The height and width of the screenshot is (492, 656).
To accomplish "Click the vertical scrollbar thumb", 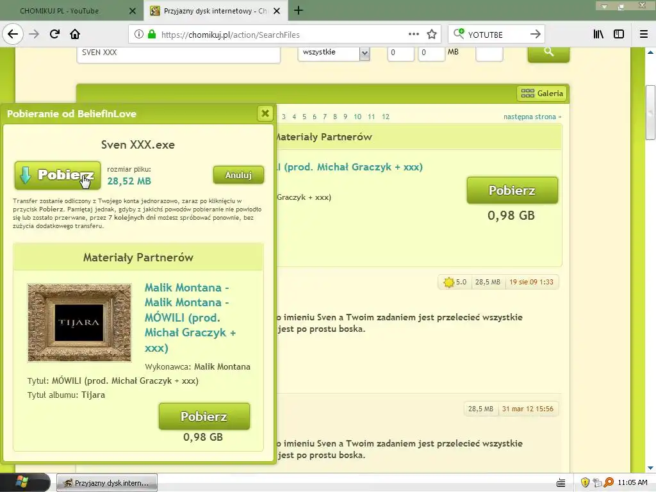I will [650, 113].
